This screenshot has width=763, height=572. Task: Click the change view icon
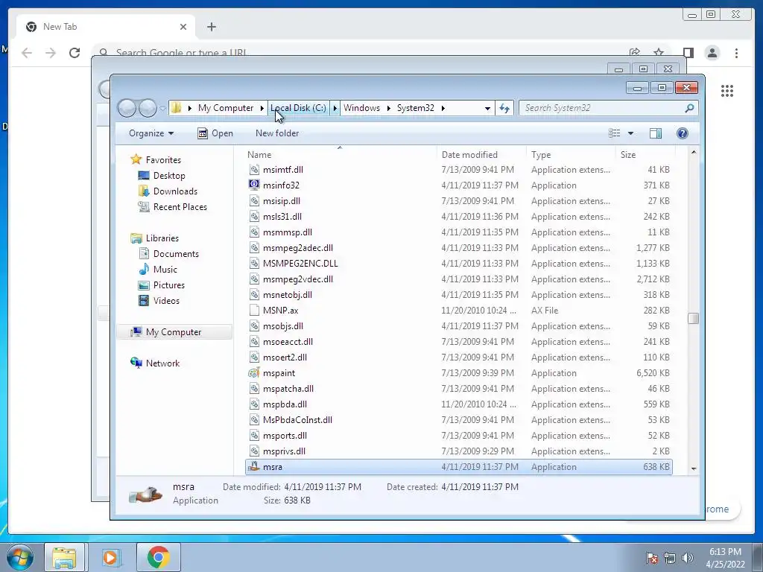click(x=615, y=133)
